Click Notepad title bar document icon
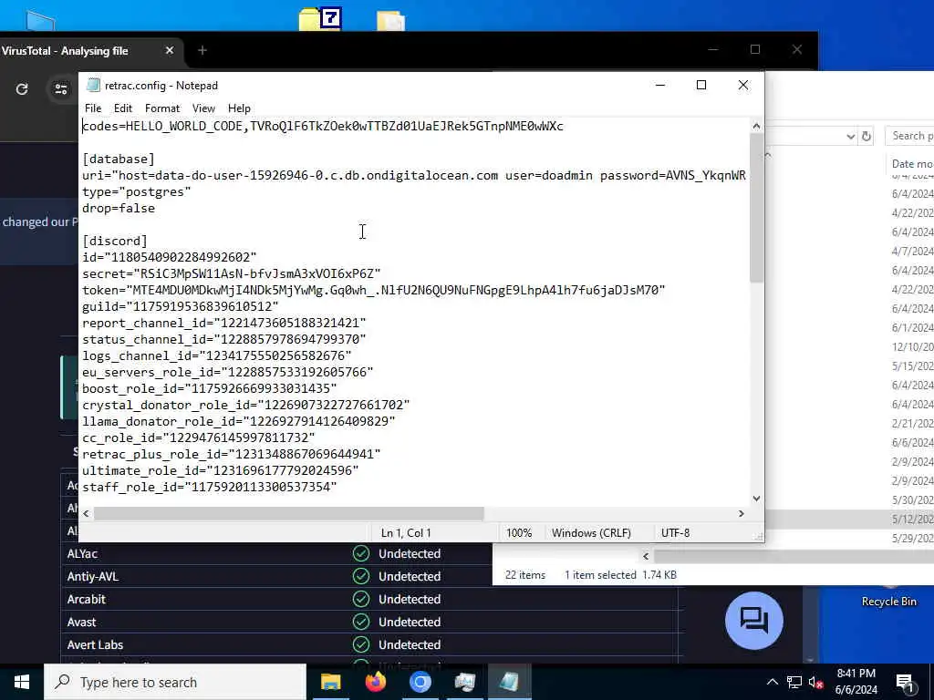Image resolution: width=934 pixels, height=700 pixels. point(92,85)
